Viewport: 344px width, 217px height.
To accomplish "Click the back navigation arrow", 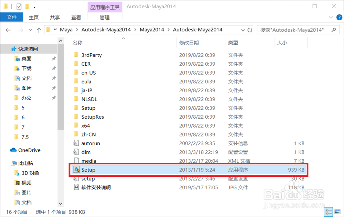I will 8,30.
